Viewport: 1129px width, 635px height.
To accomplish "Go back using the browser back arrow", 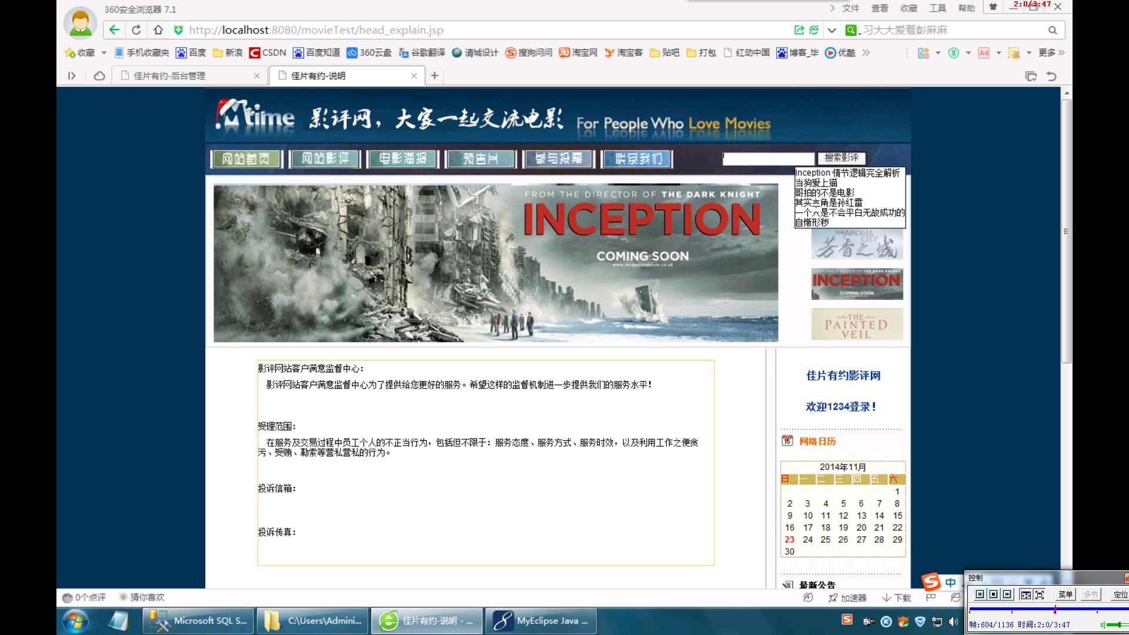I will point(115,30).
